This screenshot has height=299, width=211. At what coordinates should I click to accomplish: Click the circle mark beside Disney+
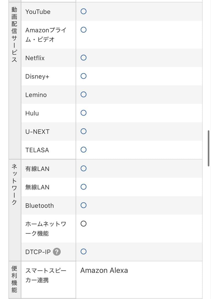pyautogui.click(x=83, y=76)
